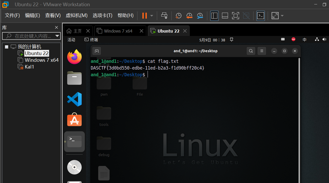Click the cat flag.txt command text
Image resolution: width=329 pixels, height=183 pixels.
coord(163,61)
